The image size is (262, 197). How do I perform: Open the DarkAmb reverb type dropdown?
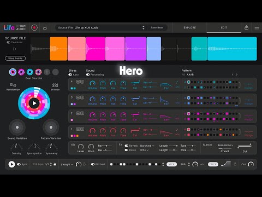[147, 146]
